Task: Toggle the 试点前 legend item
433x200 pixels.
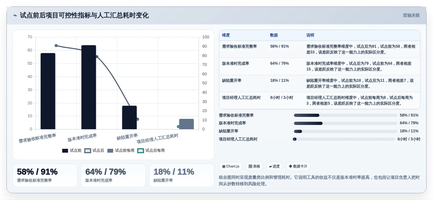Action: (x=72, y=150)
